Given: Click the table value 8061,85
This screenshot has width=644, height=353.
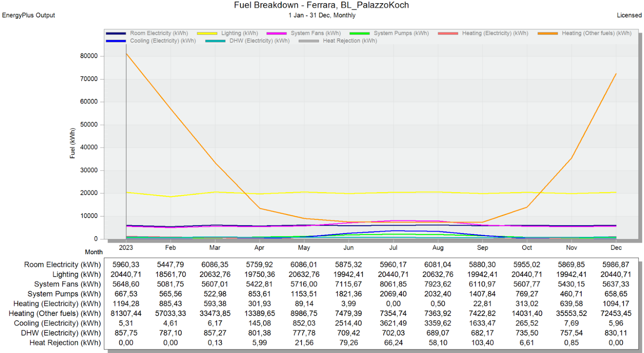Looking at the screenshot, I should 393,284.
